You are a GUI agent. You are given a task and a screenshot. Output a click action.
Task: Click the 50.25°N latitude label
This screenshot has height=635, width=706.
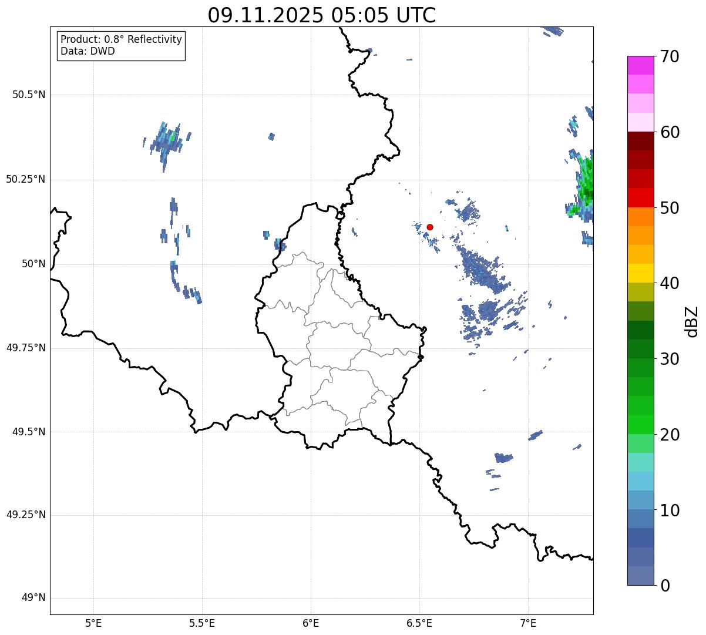click(x=26, y=179)
